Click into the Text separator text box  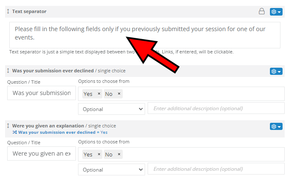(145, 35)
